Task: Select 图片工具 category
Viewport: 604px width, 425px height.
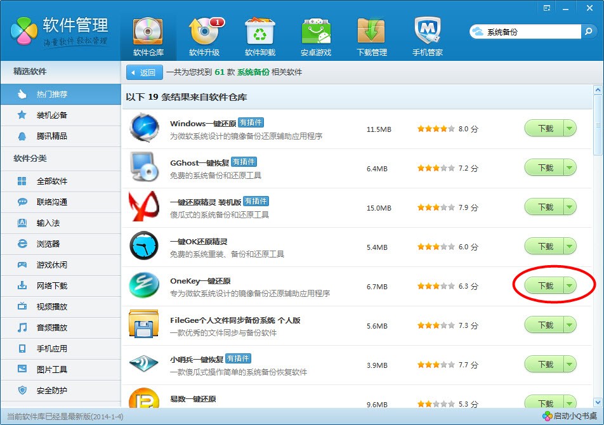Action: pos(61,370)
